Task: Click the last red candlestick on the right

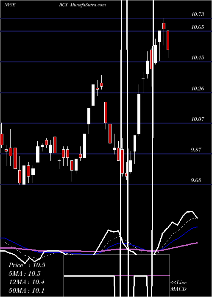Action: pyautogui.click(x=168, y=40)
